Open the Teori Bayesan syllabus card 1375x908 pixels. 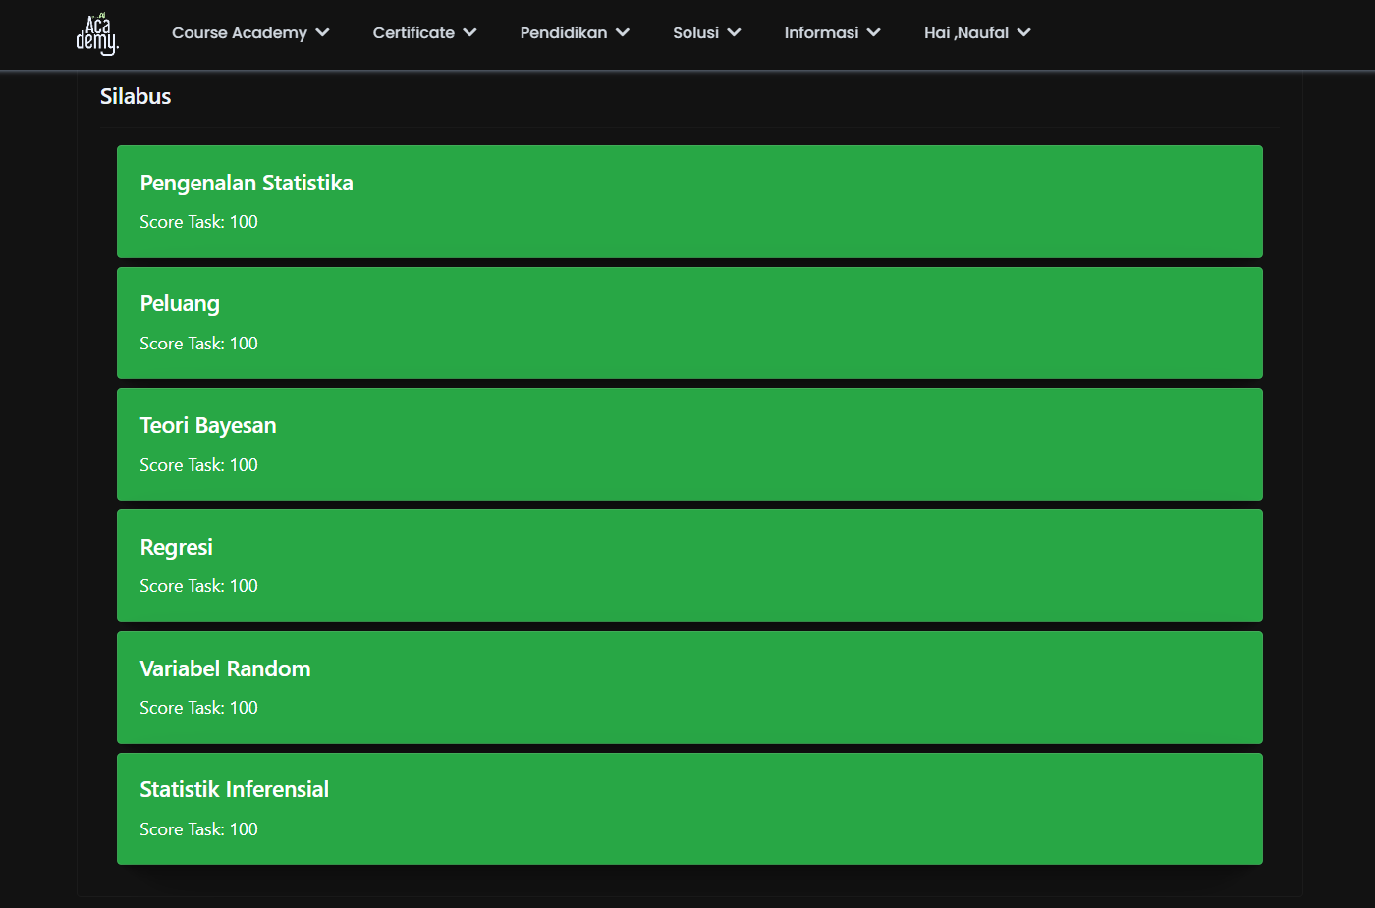[x=689, y=444]
